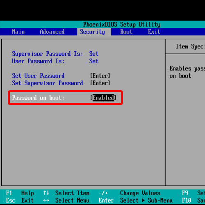Screen dimensions: 205x205
Task: Click the [Enter] value for Set Supervisor Password
Action: point(100,83)
